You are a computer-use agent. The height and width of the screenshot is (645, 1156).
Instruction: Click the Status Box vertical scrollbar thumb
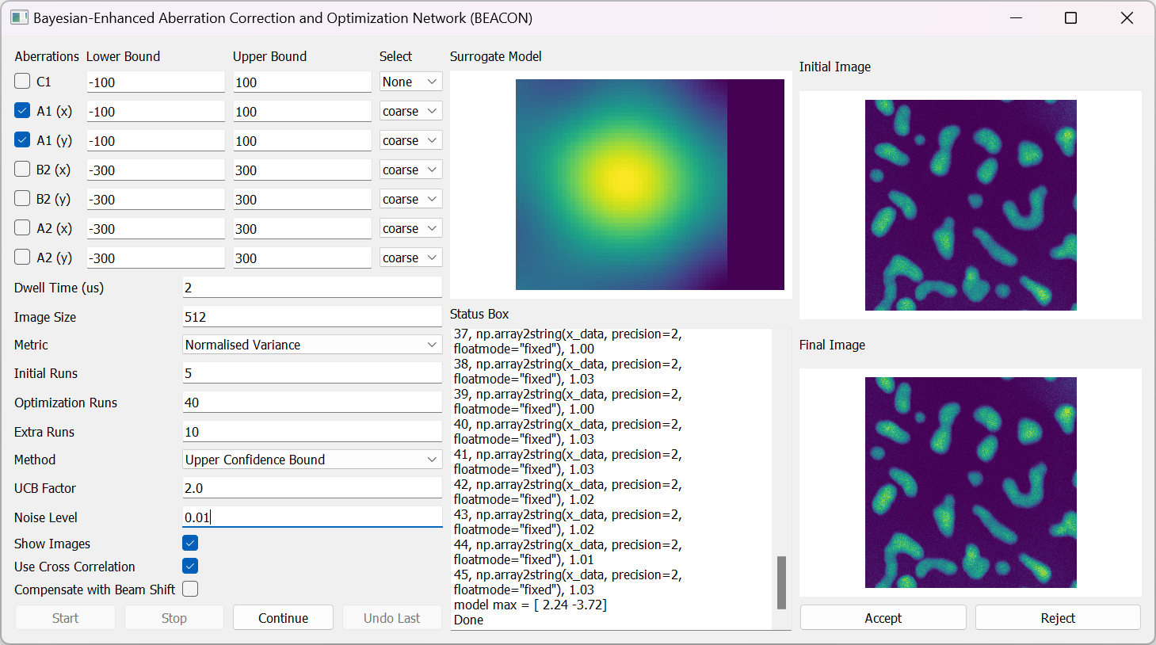pyautogui.click(x=781, y=582)
